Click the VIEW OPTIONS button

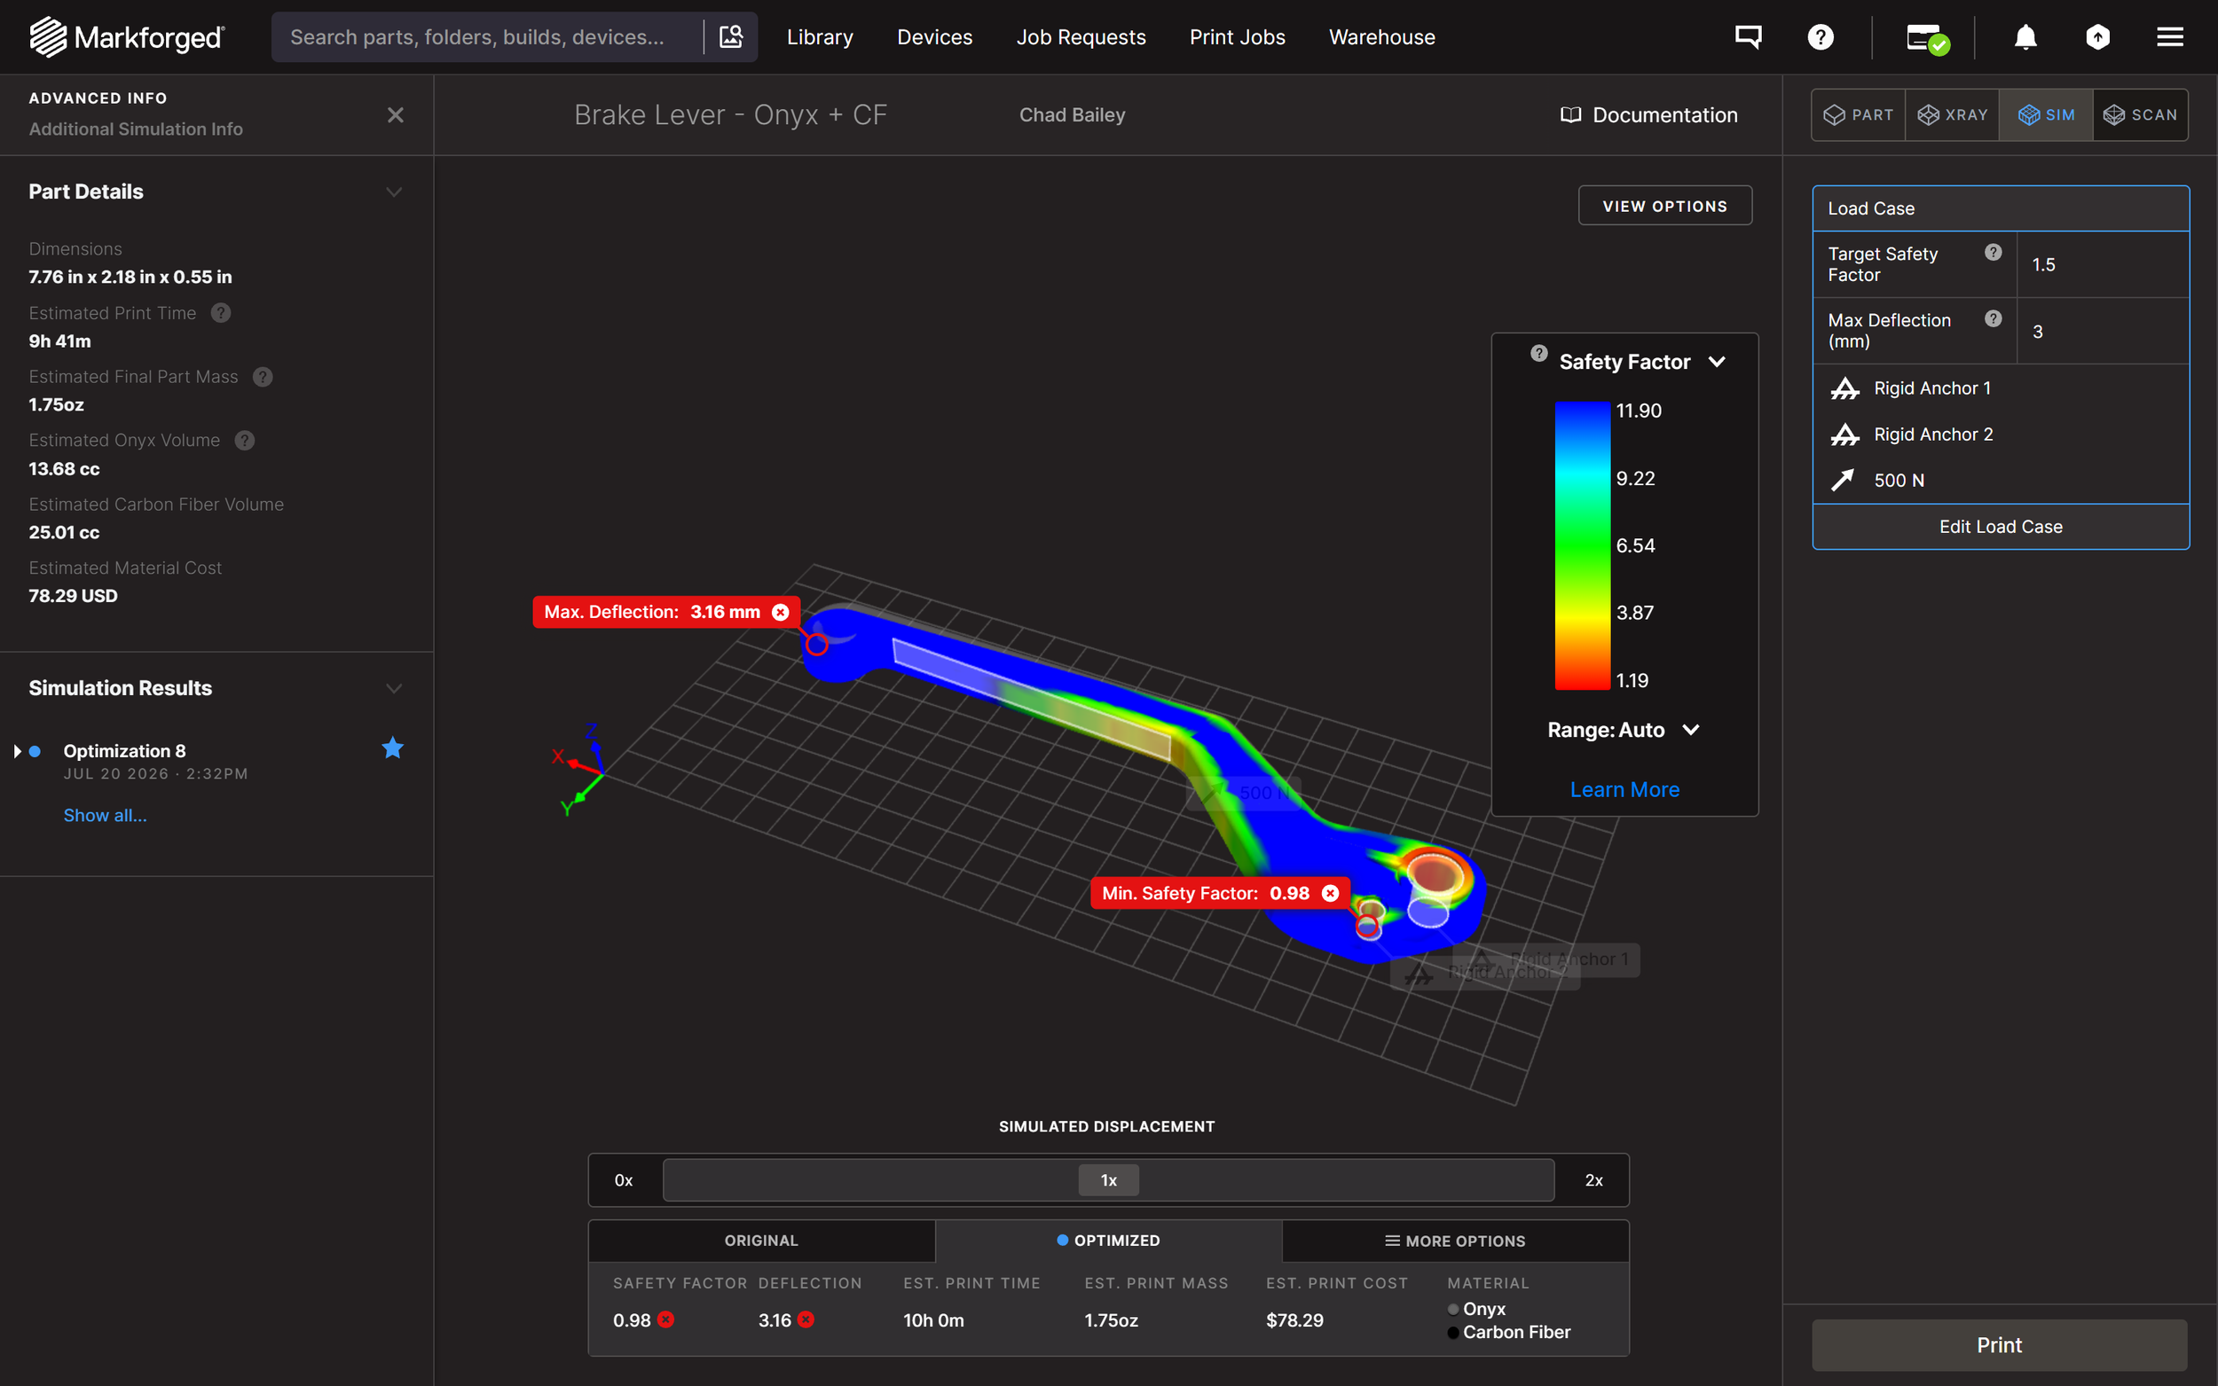click(1664, 206)
